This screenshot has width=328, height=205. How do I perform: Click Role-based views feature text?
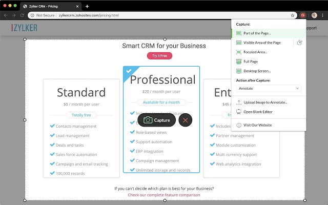click(x=151, y=132)
